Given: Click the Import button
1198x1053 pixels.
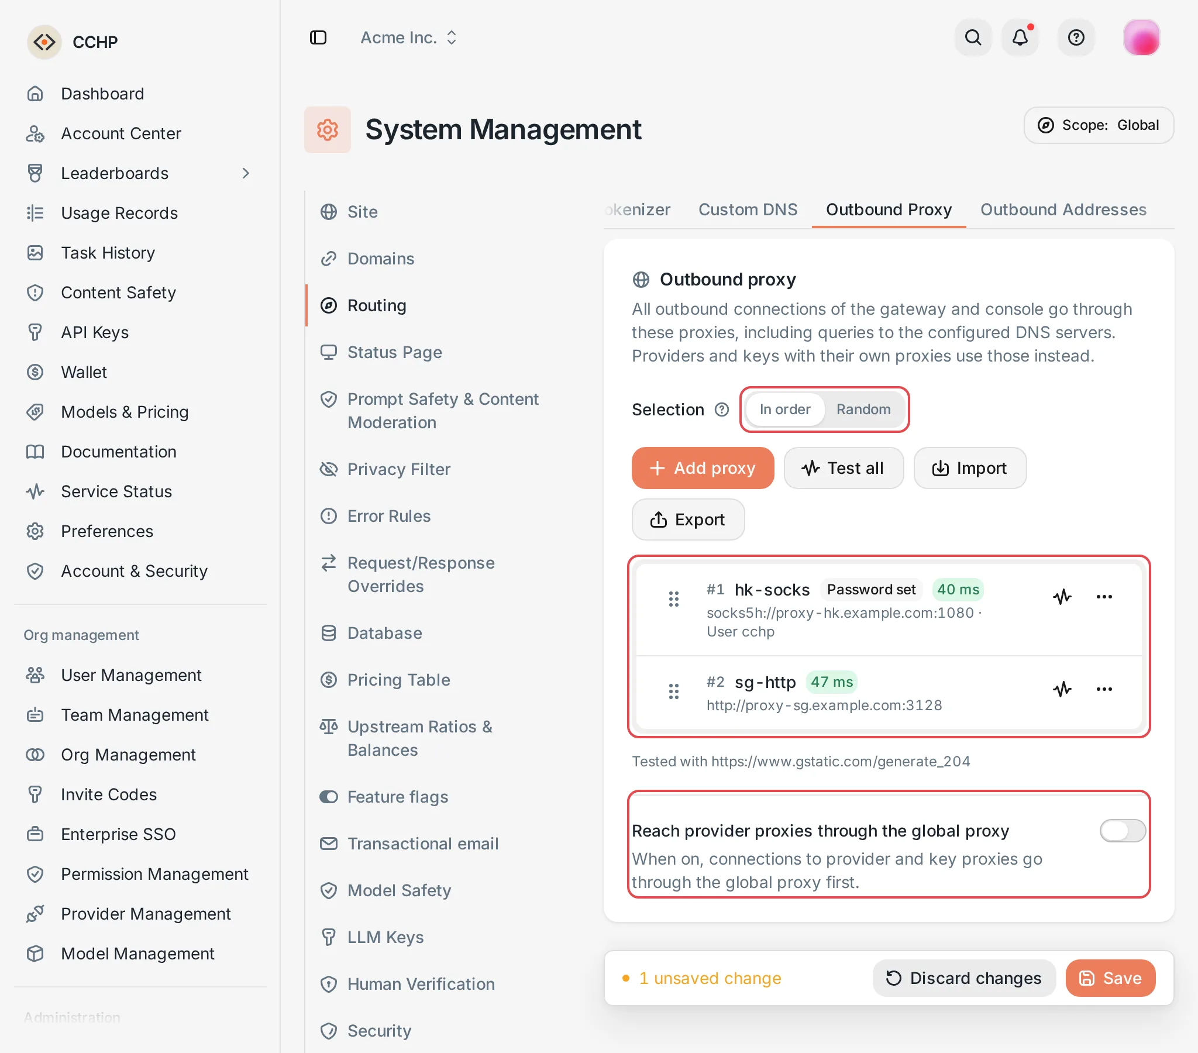Looking at the screenshot, I should point(969,468).
